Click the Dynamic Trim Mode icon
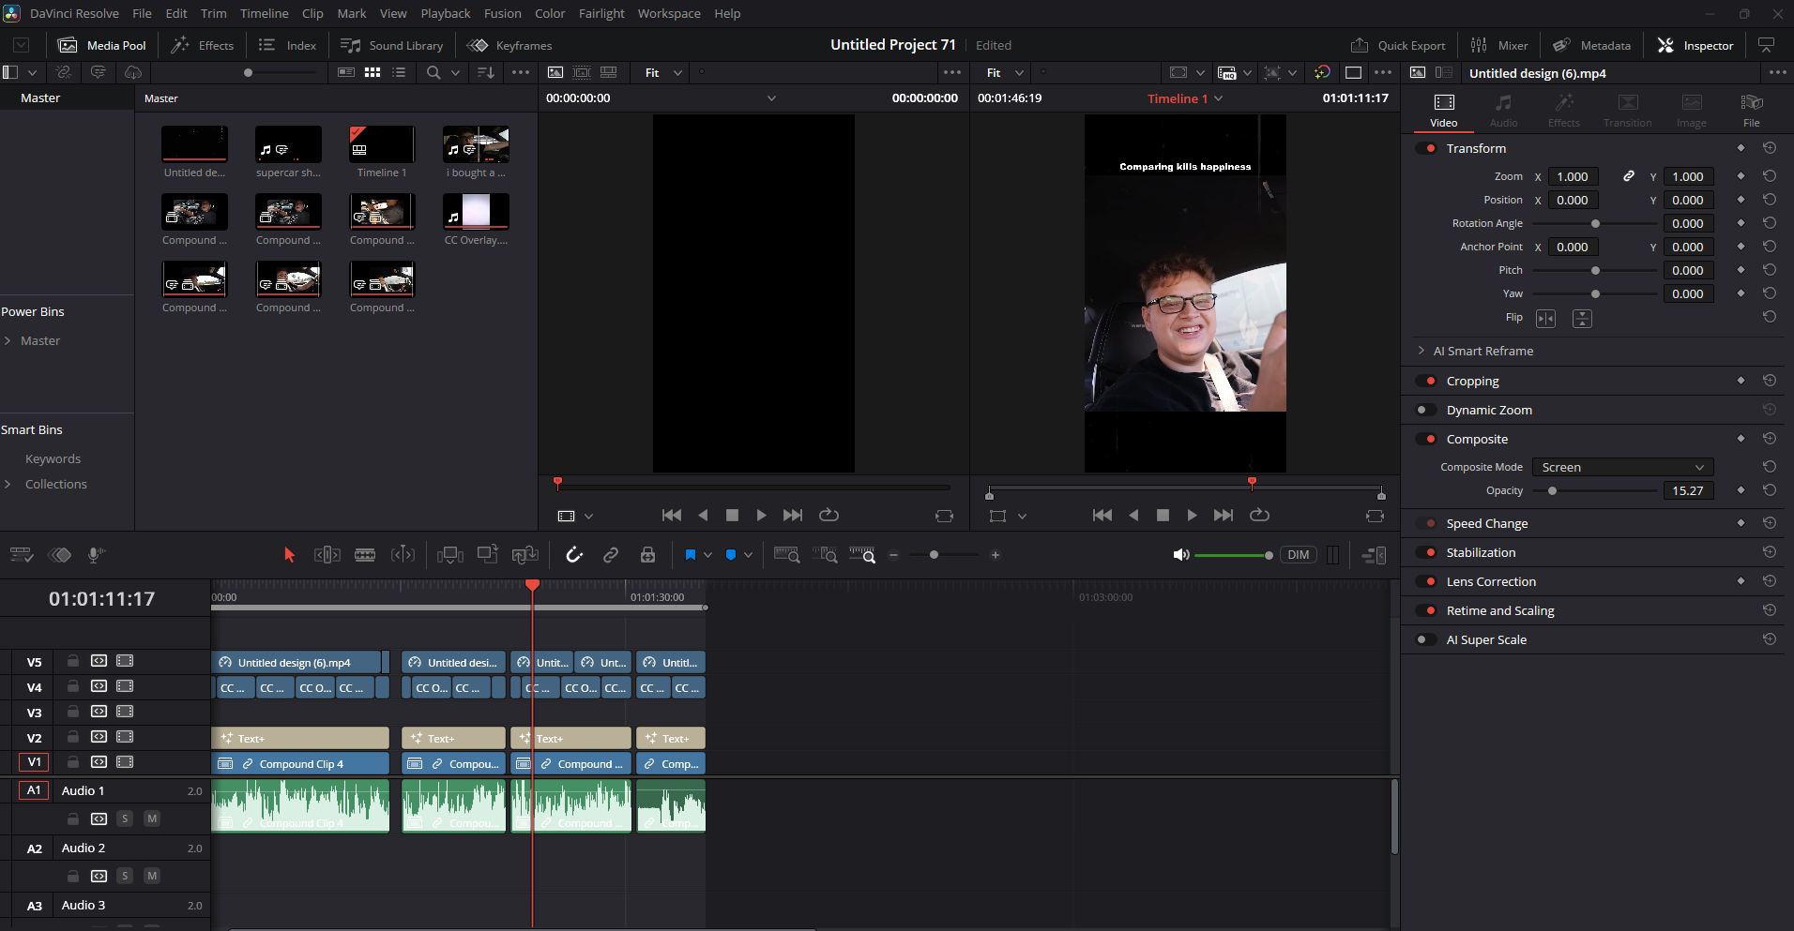Screen dimensions: 1794x931 pyautogui.click(x=403, y=555)
